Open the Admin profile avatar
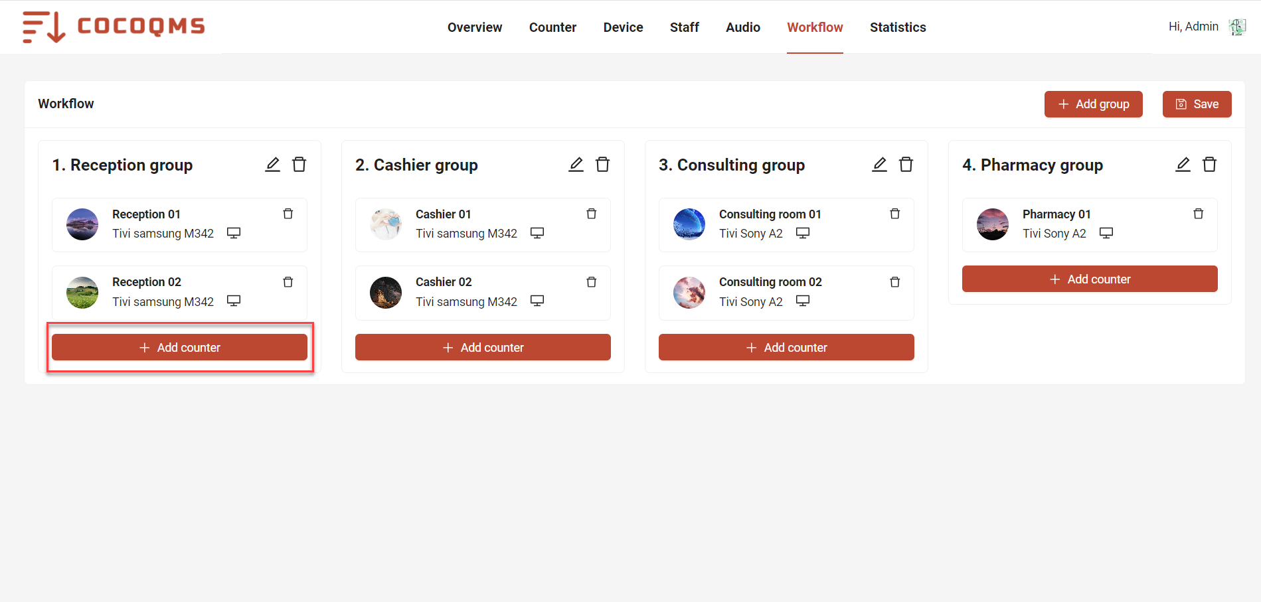 (1237, 27)
